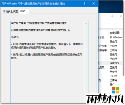The height and width of the screenshot is (105, 125).
Task: Click 已禁用 in the row ending 桌面...
Action: (113, 68)
